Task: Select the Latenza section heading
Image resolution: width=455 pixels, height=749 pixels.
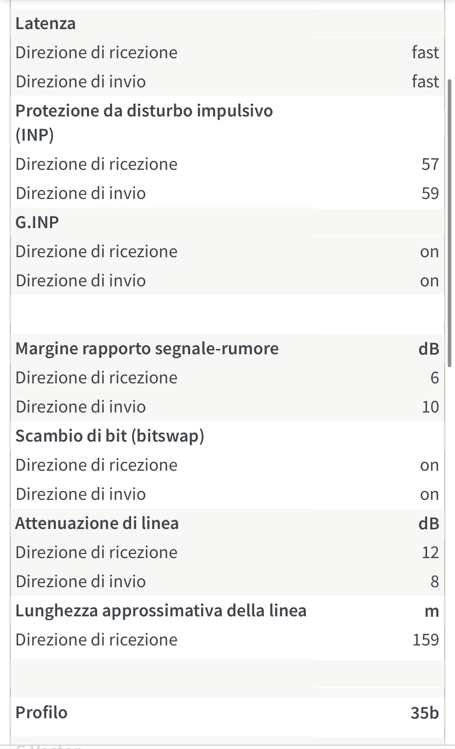Action: tap(45, 23)
